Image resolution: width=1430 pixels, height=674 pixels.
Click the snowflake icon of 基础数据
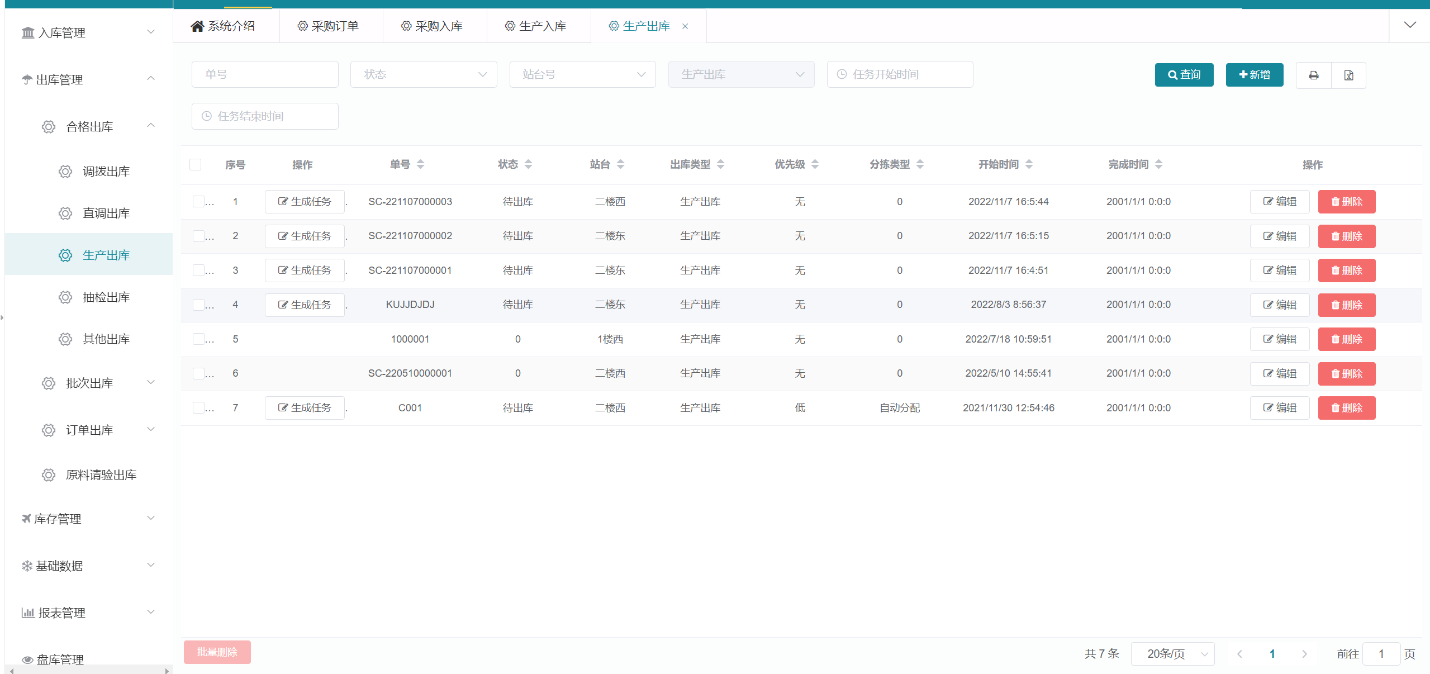click(x=27, y=566)
